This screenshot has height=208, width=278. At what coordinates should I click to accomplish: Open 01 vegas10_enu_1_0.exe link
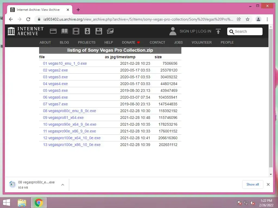click(x=65, y=63)
